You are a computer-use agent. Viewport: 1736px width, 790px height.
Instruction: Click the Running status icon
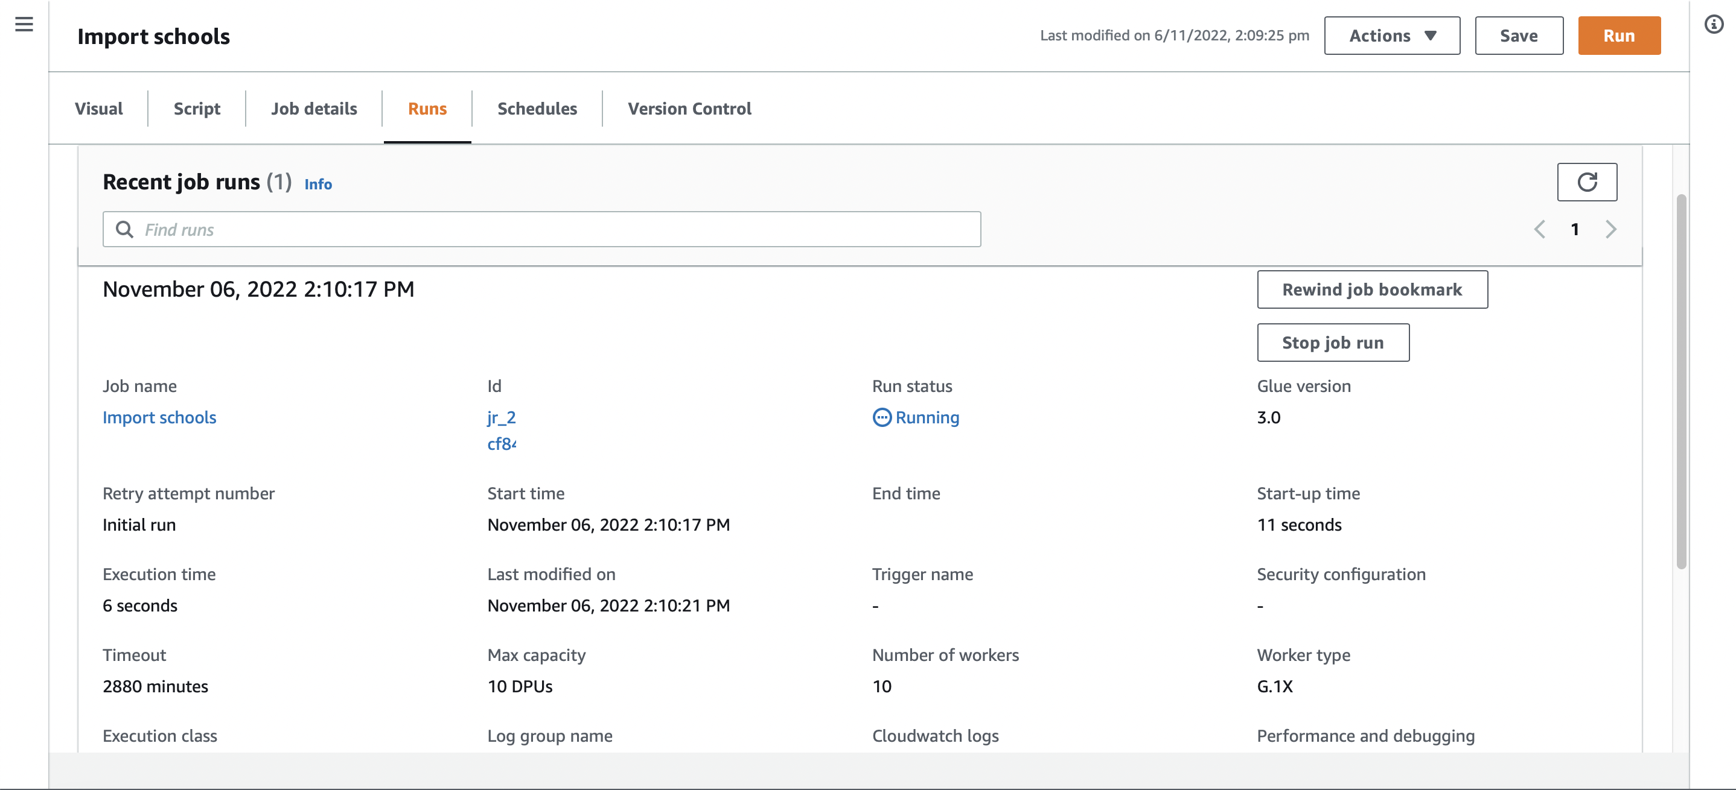tap(881, 417)
